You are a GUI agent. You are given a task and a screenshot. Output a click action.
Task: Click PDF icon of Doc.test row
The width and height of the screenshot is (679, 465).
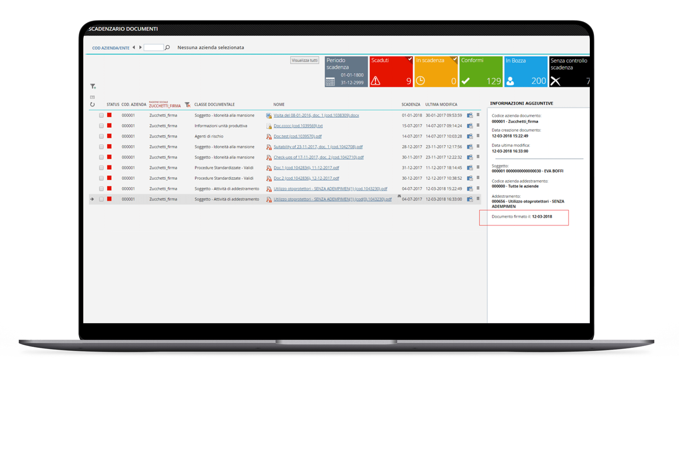[x=269, y=137]
